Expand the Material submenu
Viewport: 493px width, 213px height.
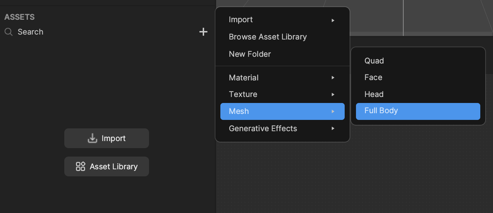click(x=283, y=78)
